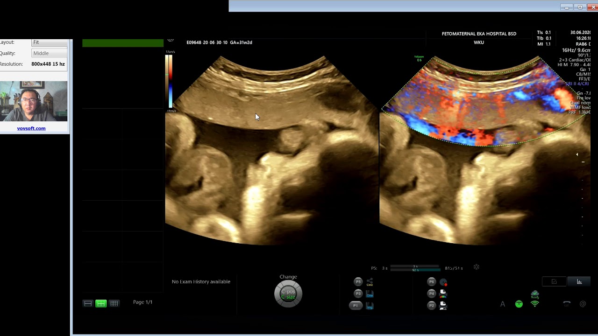Open the Quality dropdown showing Middle
The width and height of the screenshot is (598, 336).
click(x=50, y=53)
